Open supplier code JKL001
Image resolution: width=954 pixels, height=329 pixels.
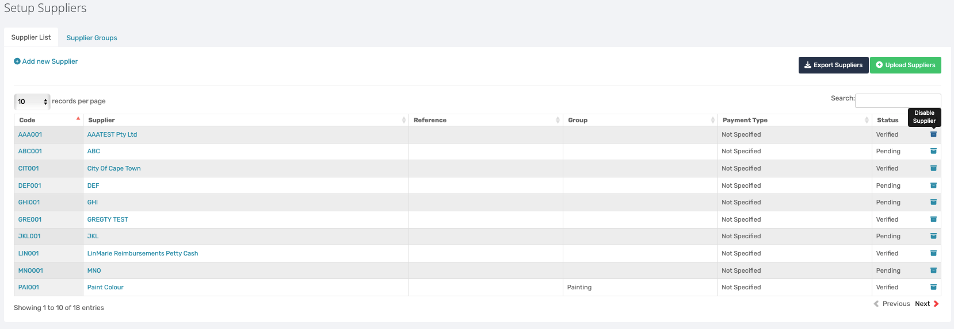pos(29,236)
